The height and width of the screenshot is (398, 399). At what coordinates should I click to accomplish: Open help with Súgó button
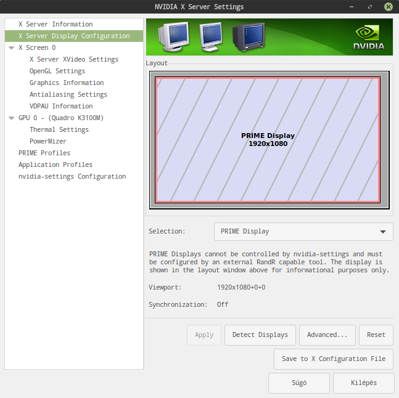[x=299, y=383]
